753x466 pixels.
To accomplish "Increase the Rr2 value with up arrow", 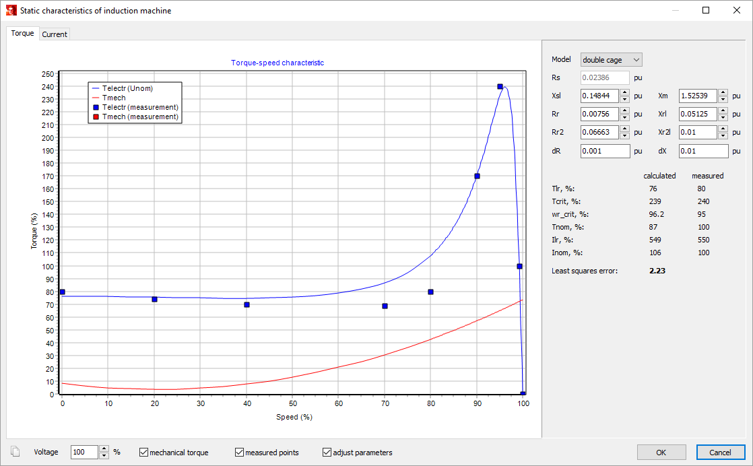I will (x=624, y=129).
